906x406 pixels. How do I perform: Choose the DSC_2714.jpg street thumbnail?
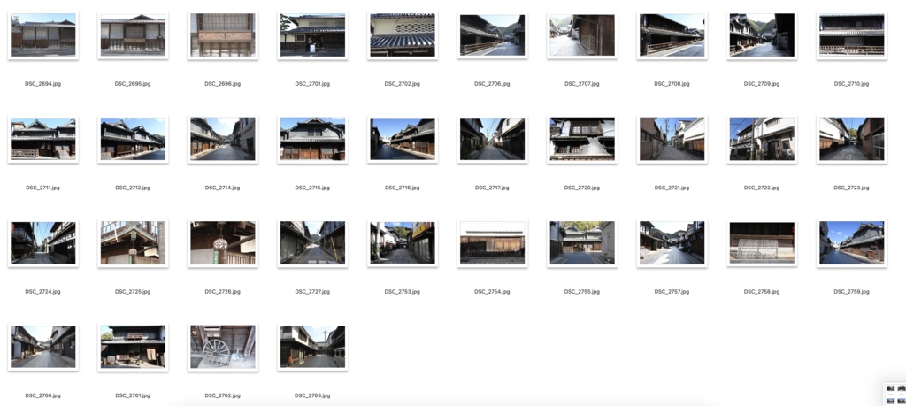(x=222, y=139)
